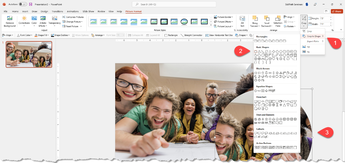Open Bring Forward dropdown
The width and height of the screenshot is (345, 163).
click(255, 22)
